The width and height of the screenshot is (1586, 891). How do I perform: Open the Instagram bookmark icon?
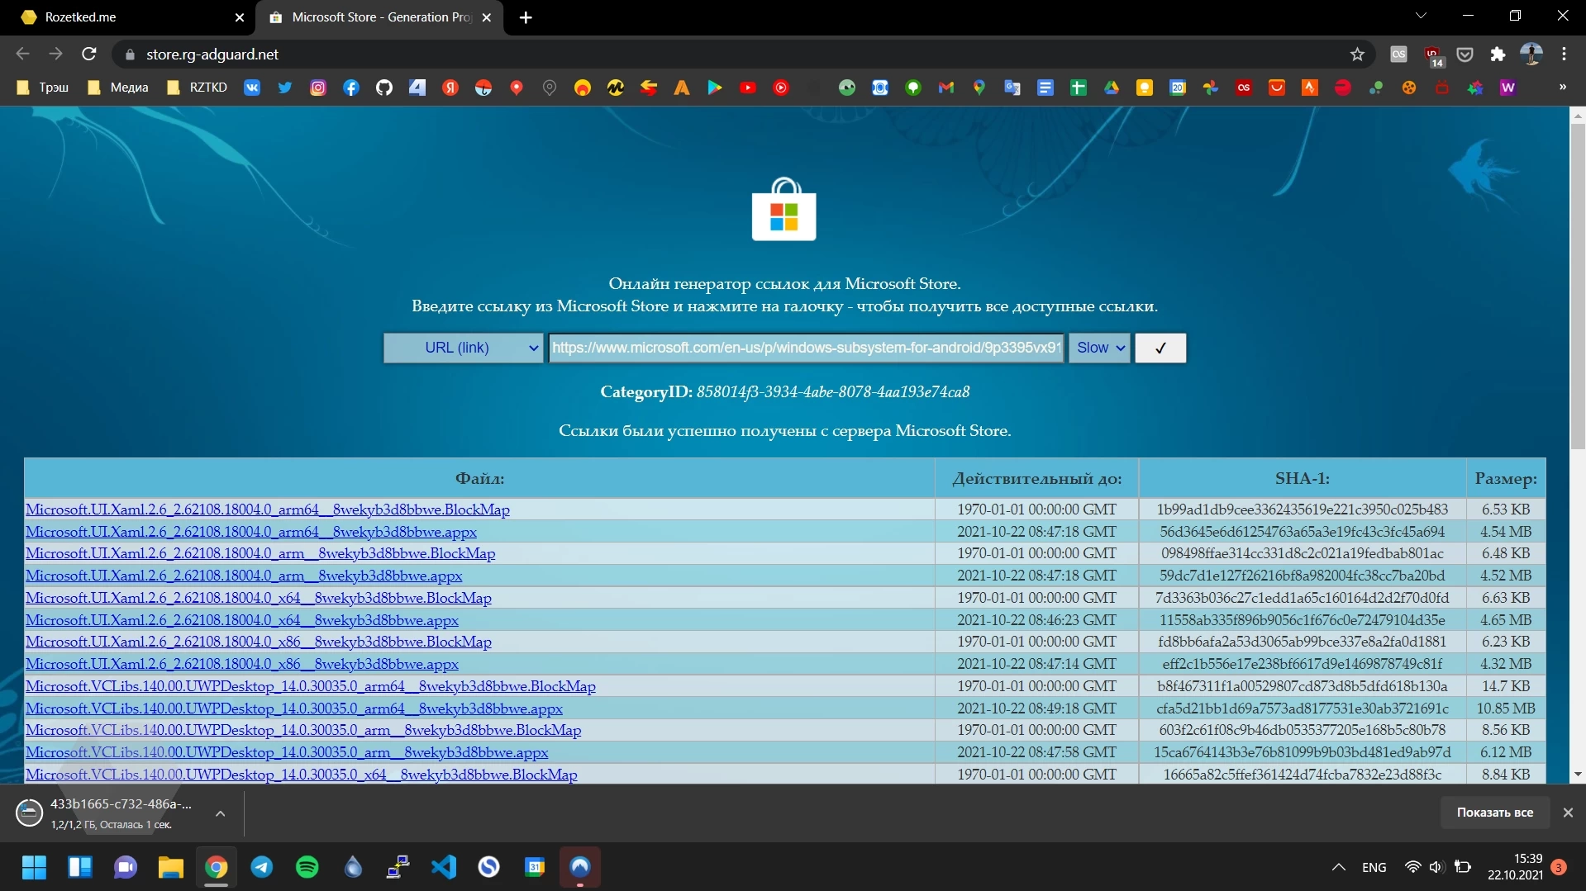[x=318, y=88]
